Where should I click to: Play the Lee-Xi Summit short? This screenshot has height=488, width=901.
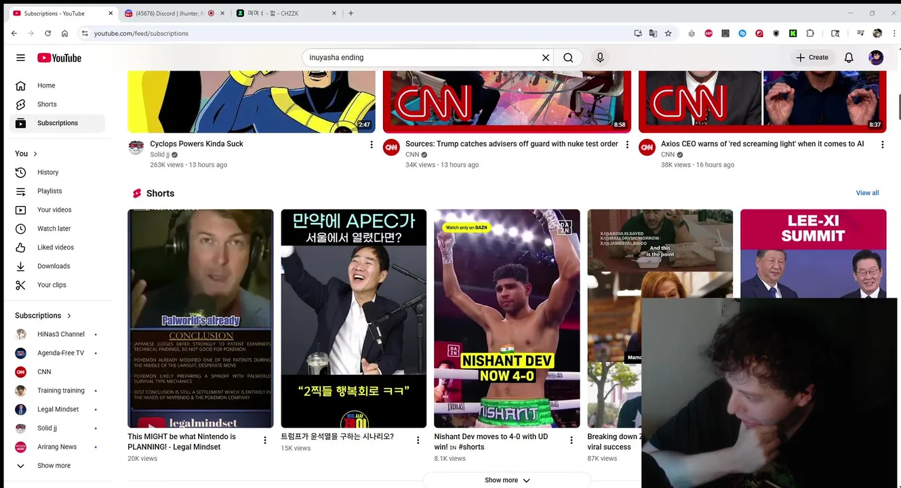click(x=813, y=253)
